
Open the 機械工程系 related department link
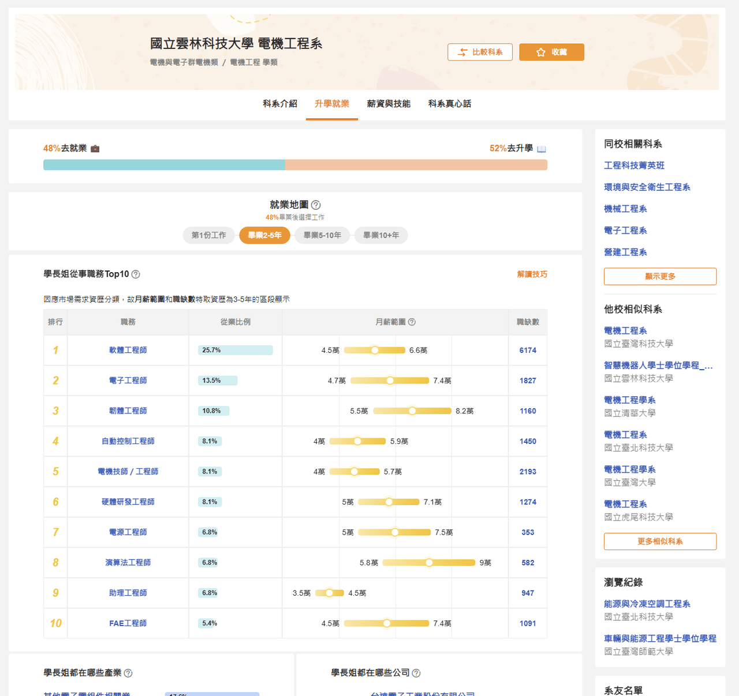pyautogui.click(x=625, y=209)
